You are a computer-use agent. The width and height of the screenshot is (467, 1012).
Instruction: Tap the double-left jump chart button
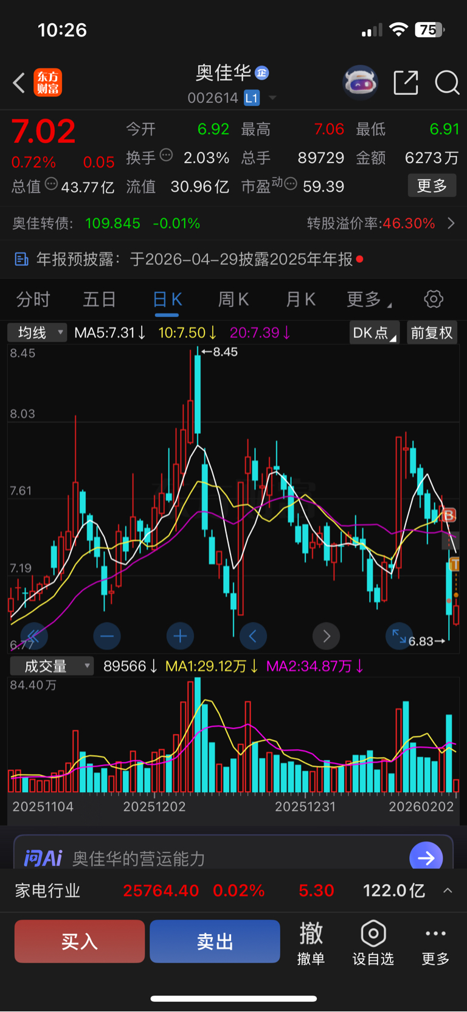pyautogui.click(x=33, y=637)
